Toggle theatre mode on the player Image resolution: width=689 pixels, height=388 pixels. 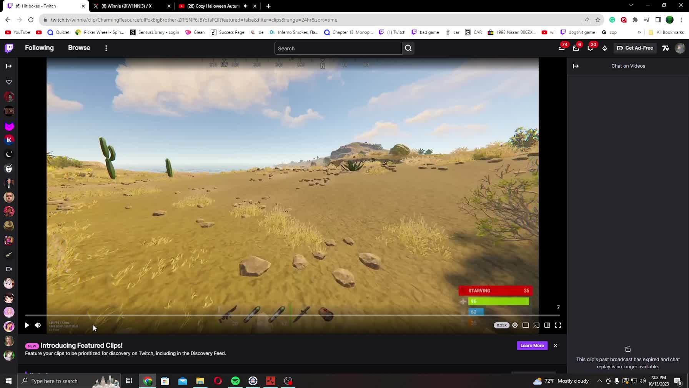[526, 325]
